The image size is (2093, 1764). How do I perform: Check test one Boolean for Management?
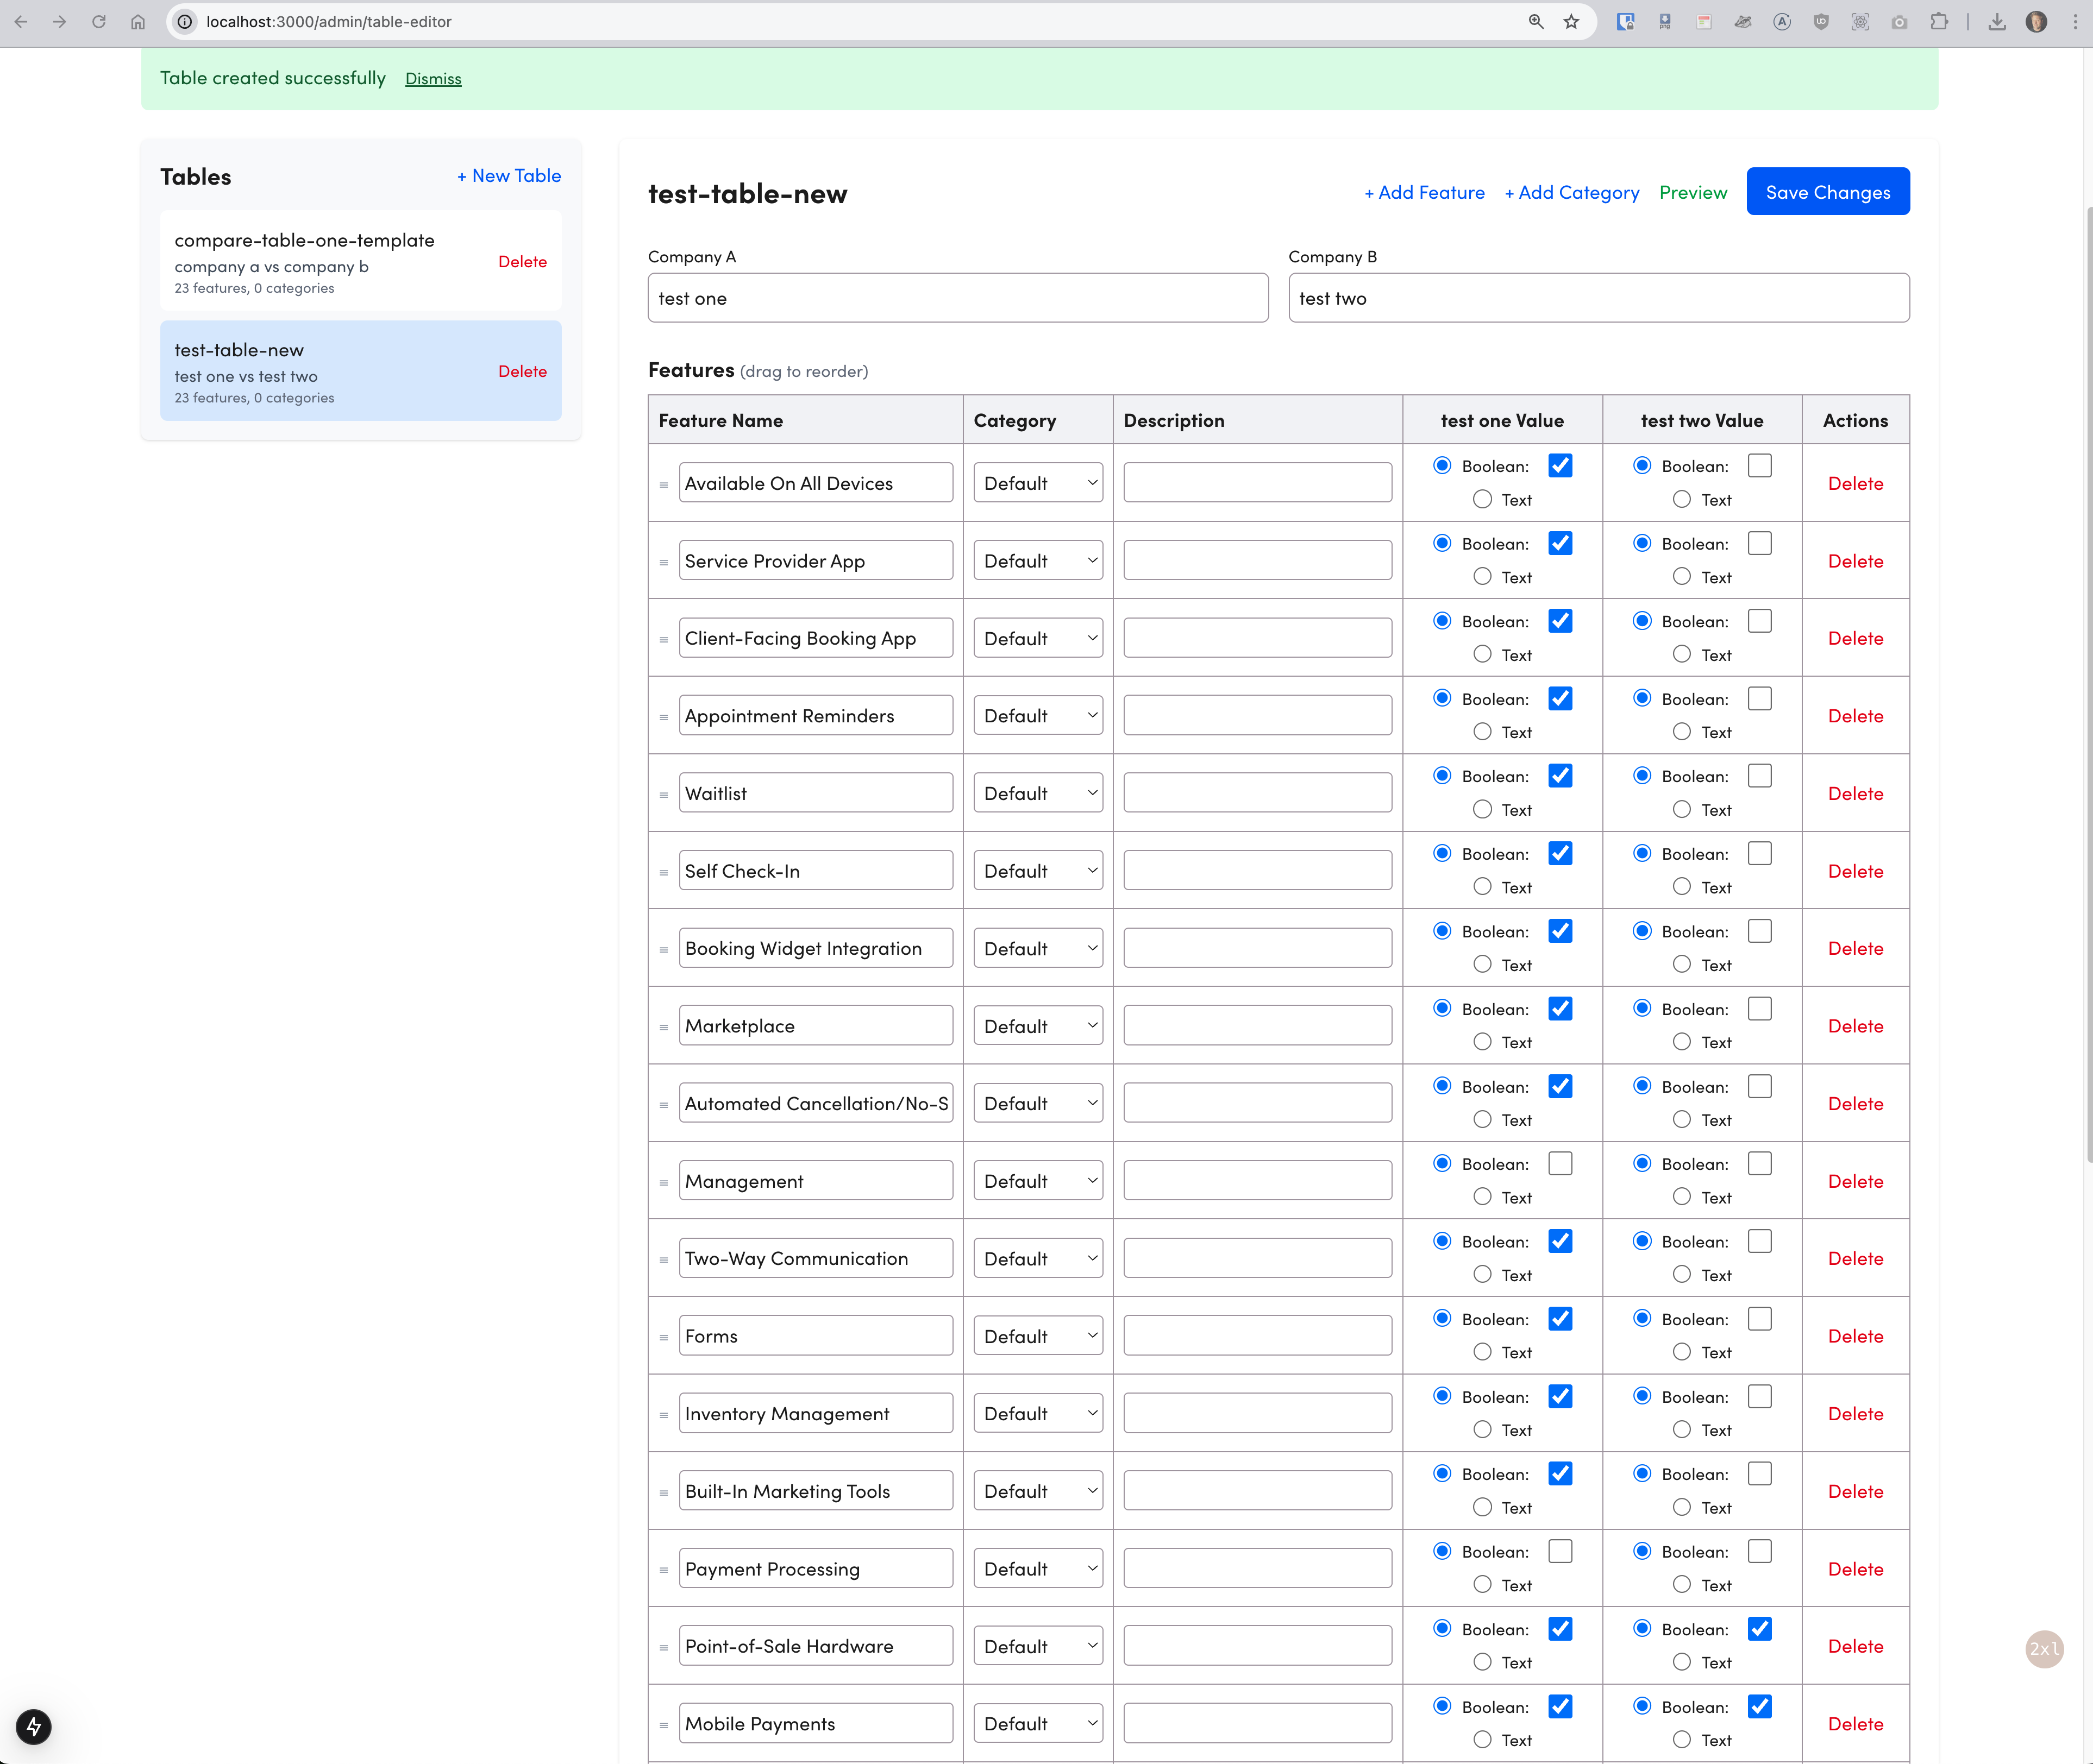tap(1560, 1163)
